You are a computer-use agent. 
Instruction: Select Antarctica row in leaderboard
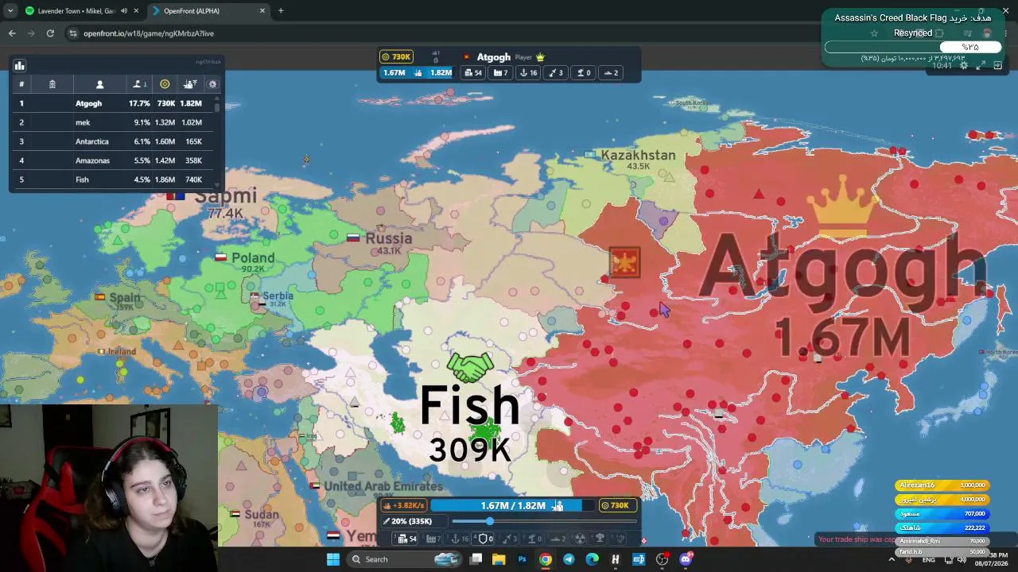click(113, 141)
